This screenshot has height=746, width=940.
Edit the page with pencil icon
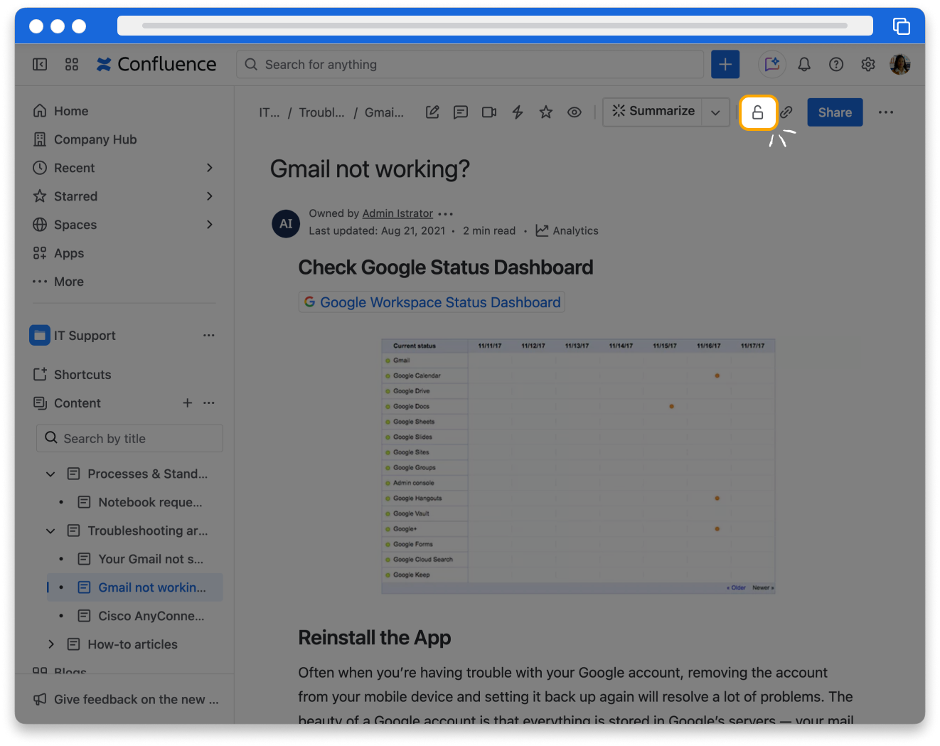(x=432, y=112)
